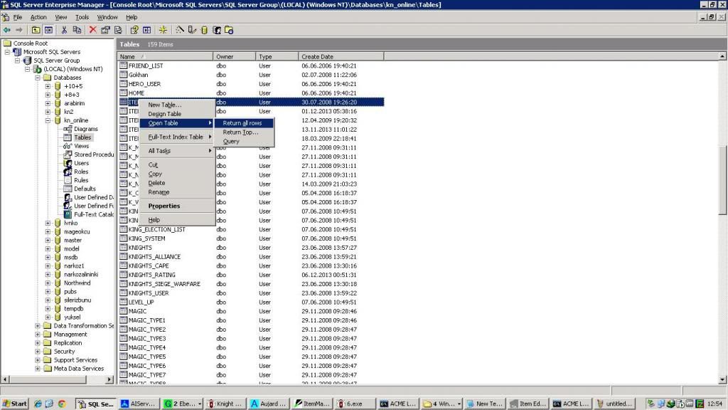
Task: Click the red Delete X toolbar icon
Action: coord(92,30)
